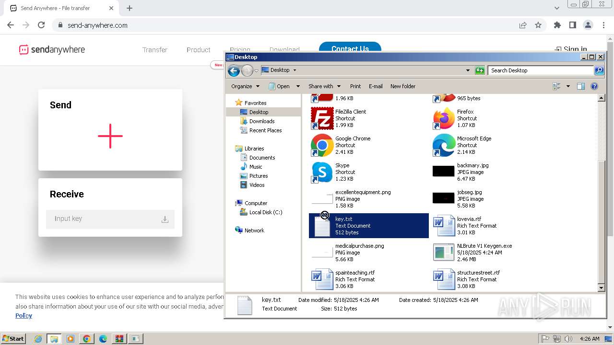The height and width of the screenshot is (345, 614).
Task: Toggle the Explorer preview pane button
Action: (x=581, y=86)
